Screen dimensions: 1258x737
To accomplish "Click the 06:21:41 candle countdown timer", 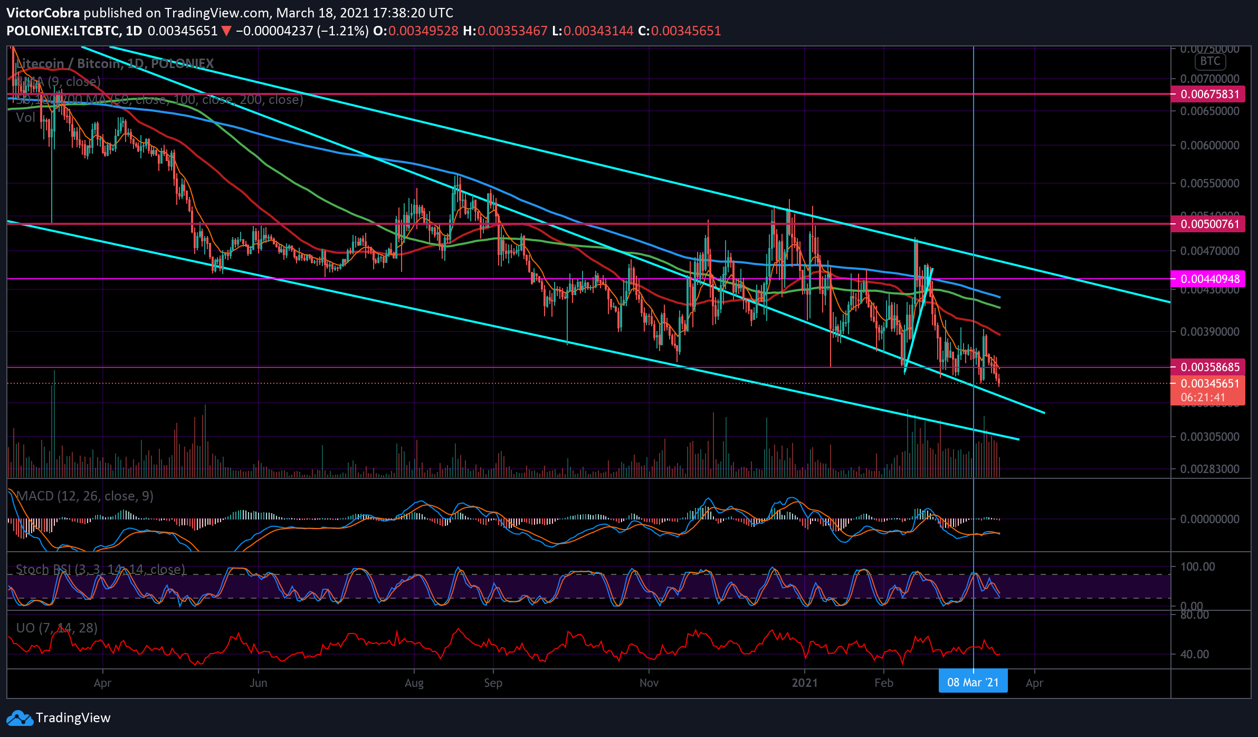I will click(x=1203, y=398).
